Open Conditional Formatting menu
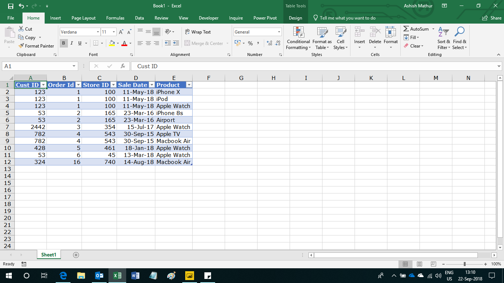504x283 pixels. (x=298, y=38)
